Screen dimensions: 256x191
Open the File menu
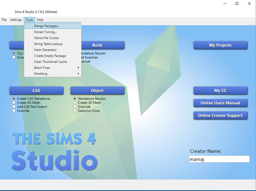pos(4,20)
